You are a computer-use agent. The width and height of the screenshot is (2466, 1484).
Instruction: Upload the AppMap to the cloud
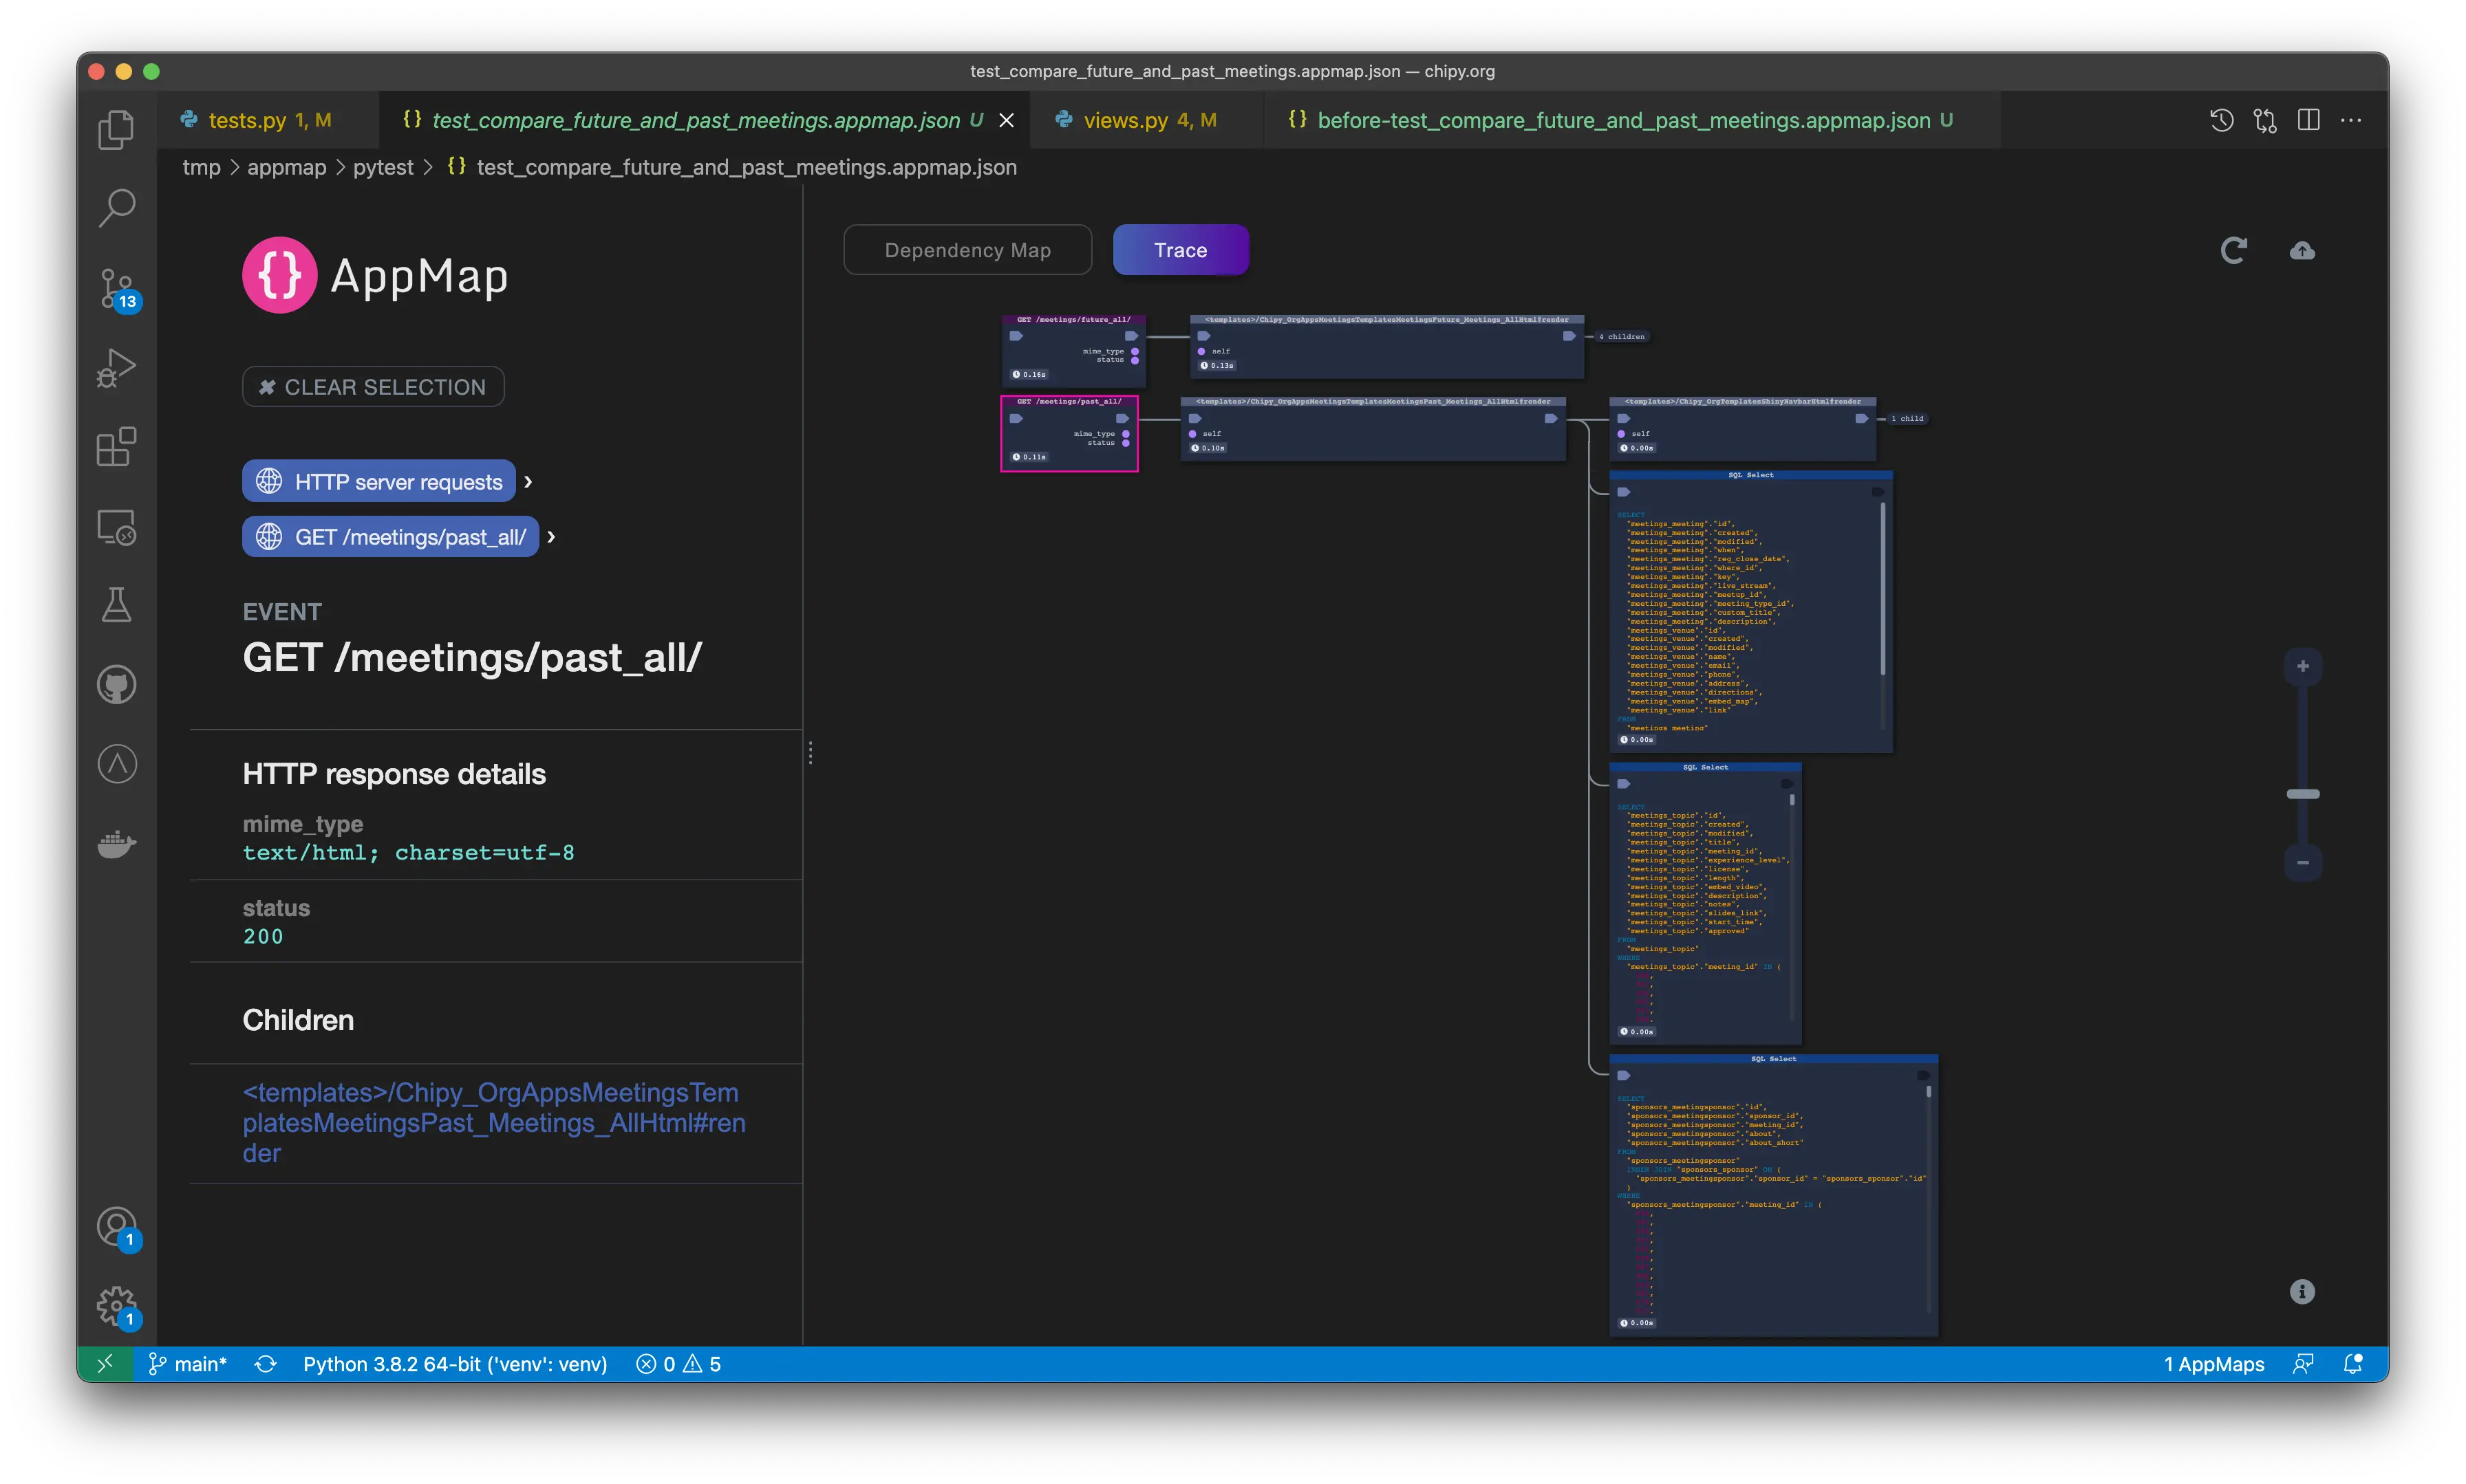pos(2302,250)
